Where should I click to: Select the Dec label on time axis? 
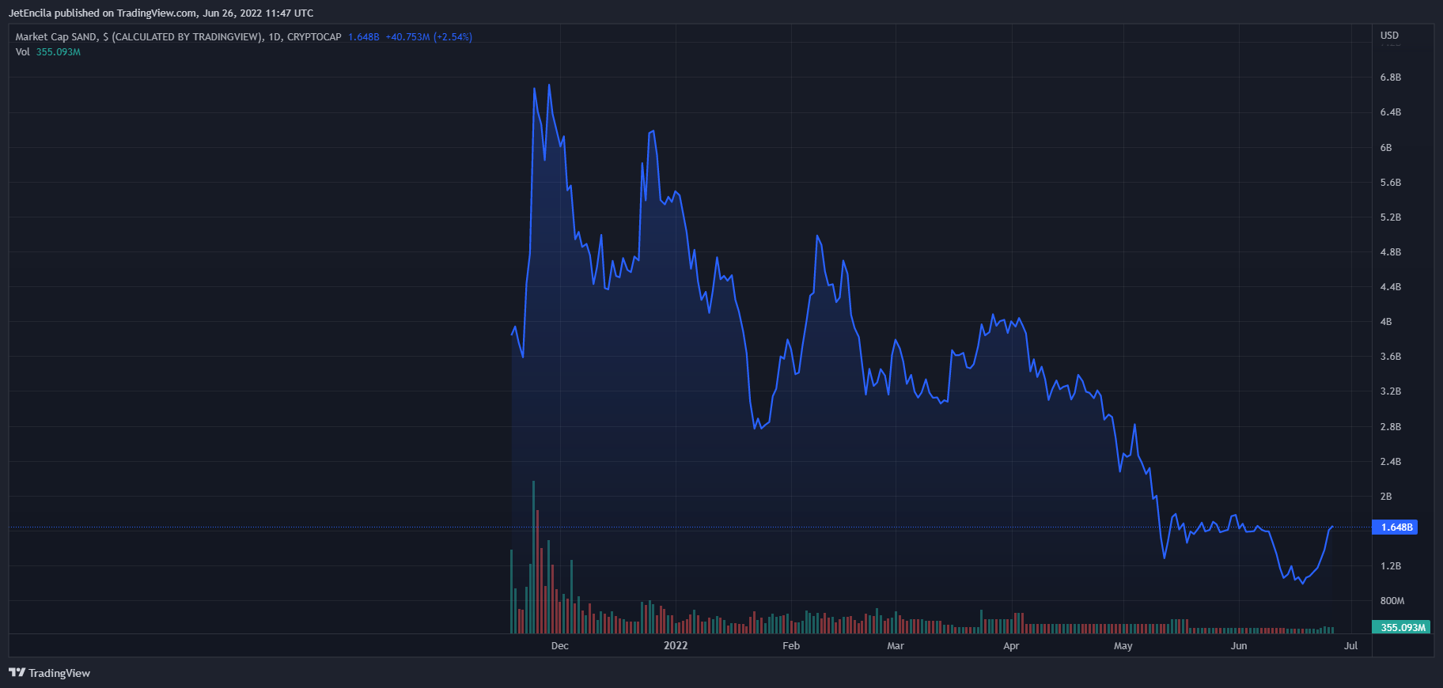[559, 646]
